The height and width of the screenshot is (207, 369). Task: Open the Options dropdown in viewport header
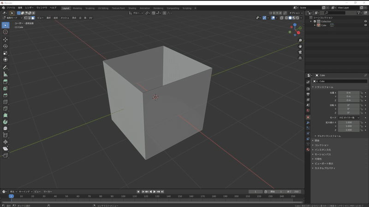tap(296, 13)
